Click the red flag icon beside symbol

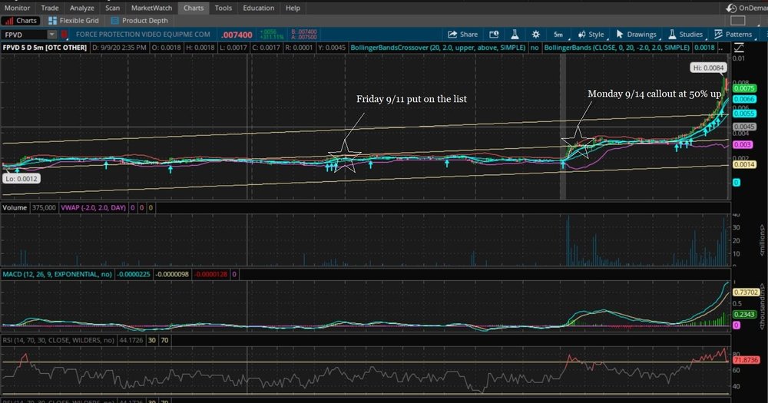pos(65,35)
